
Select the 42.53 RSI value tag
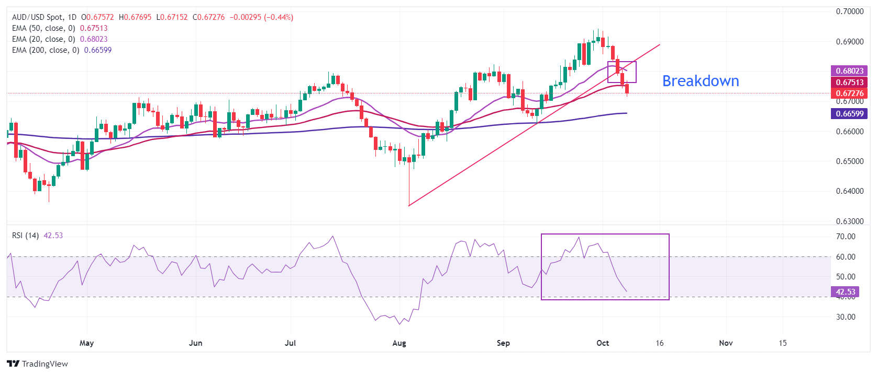tap(845, 292)
